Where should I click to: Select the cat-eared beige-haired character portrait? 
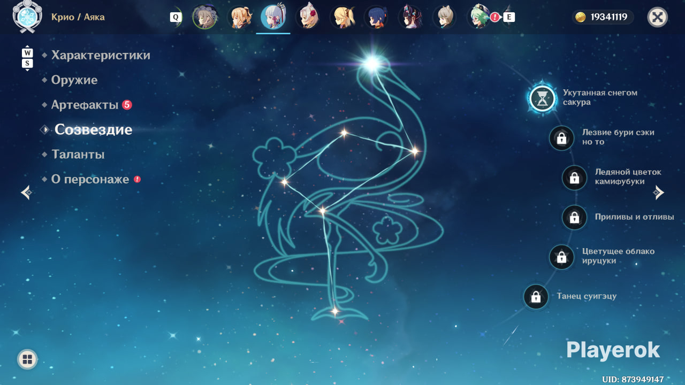click(x=444, y=17)
